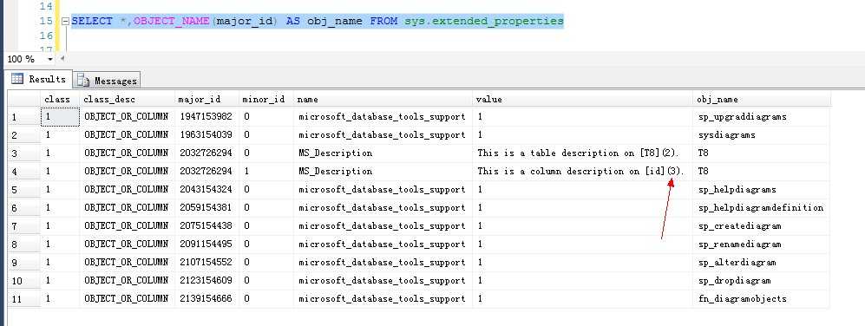Select the obj_name column header
Viewport: 865px width, 326px height.
tap(761, 100)
